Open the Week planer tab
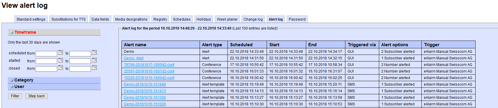The width and height of the screenshot is (498, 108). coord(227,19)
